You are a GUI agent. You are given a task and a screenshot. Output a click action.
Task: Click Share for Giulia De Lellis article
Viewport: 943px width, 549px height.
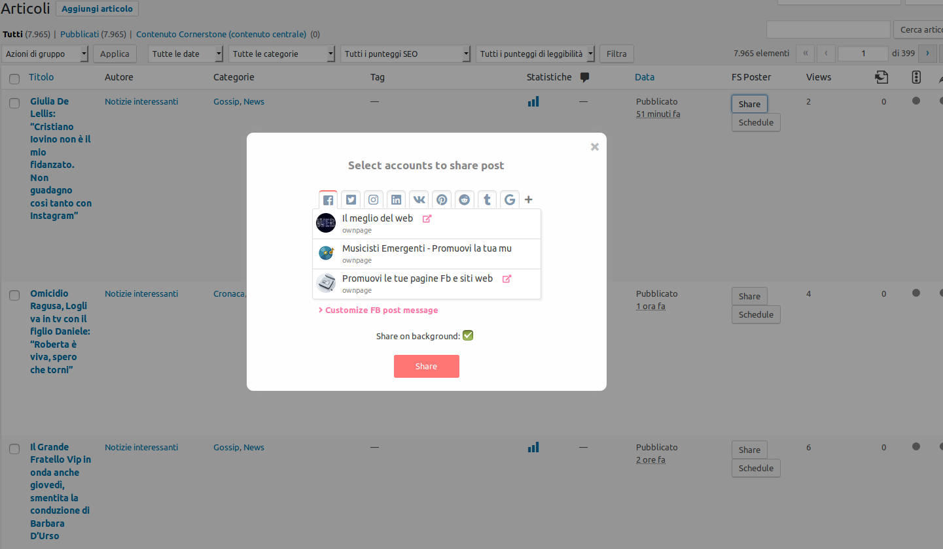[x=749, y=104]
